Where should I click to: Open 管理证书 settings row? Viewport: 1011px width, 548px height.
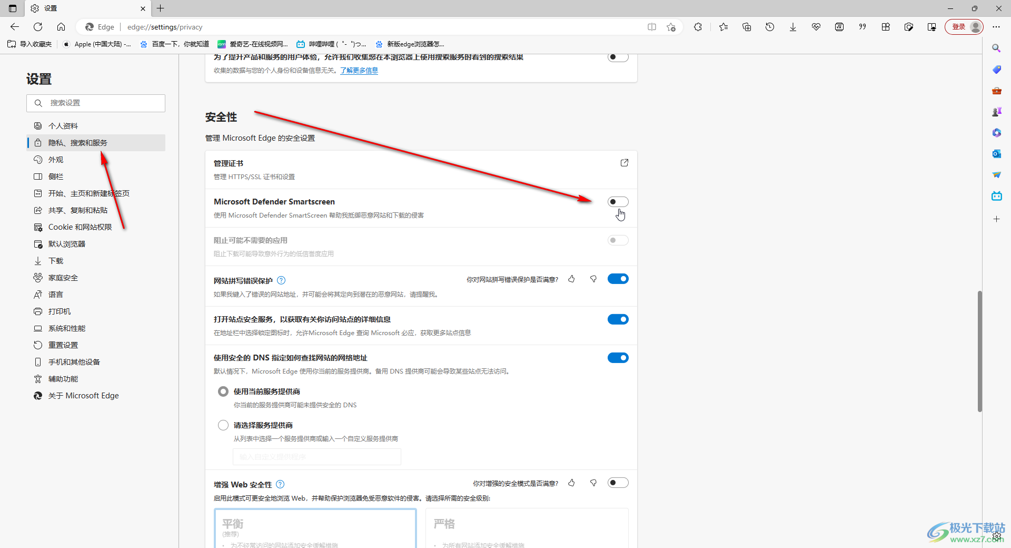(x=421, y=170)
